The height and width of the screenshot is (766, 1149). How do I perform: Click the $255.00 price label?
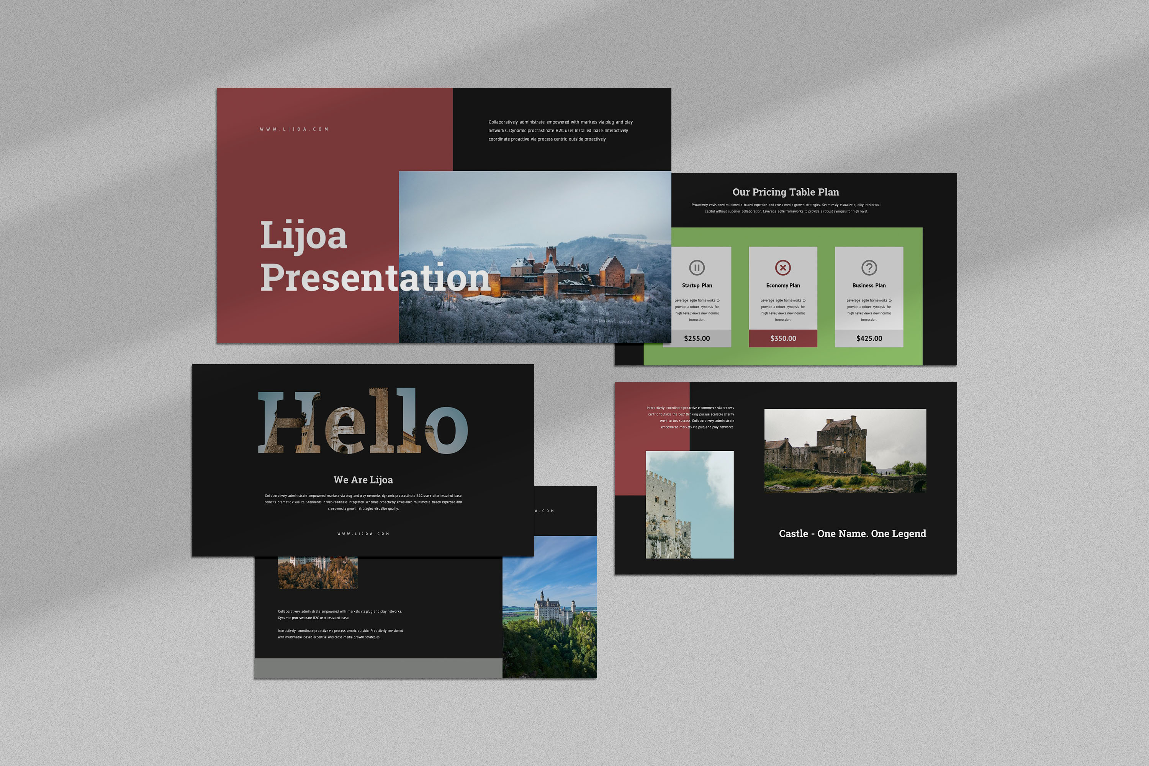pos(697,338)
